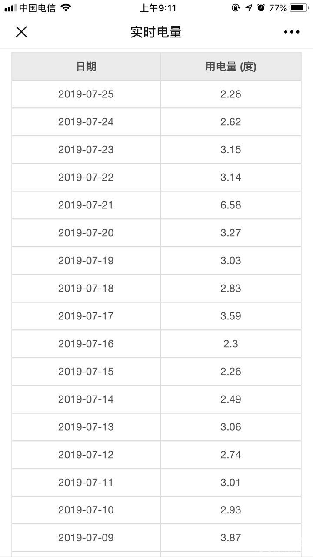This screenshot has height=557, width=313.
Task: Tap the 实时电量 page title
Action: click(156, 32)
